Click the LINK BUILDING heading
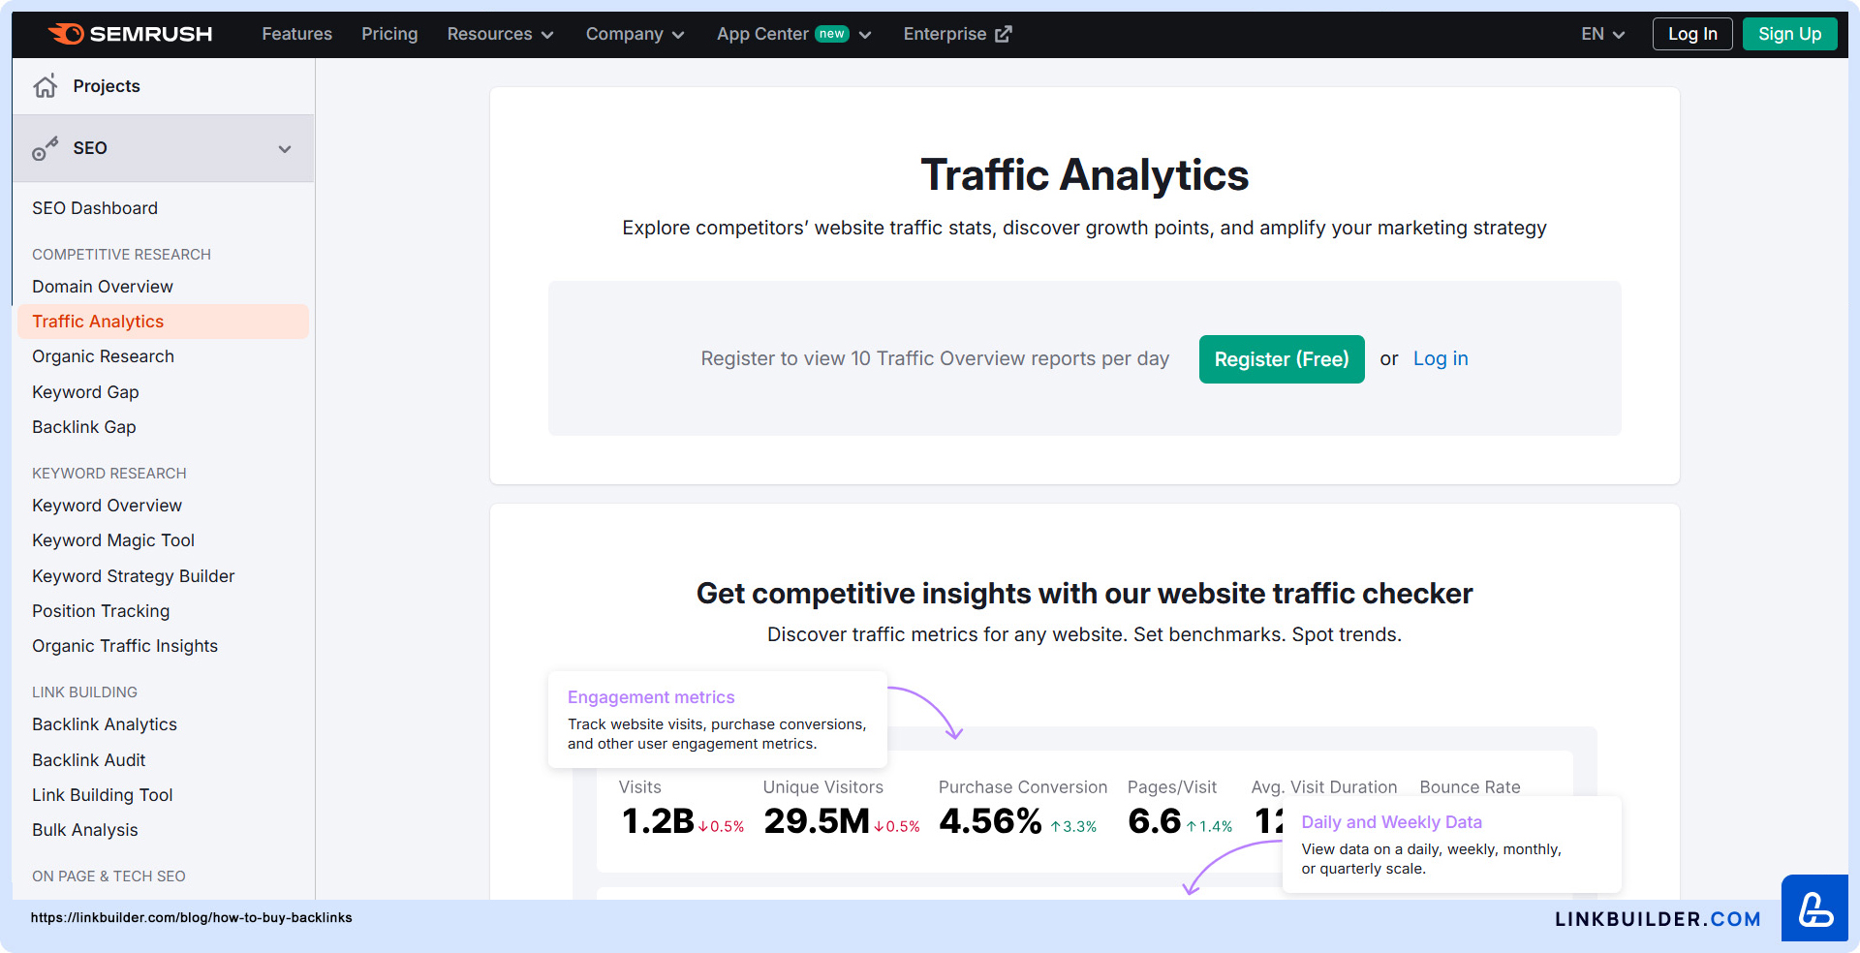The image size is (1860, 953). [x=84, y=692]
